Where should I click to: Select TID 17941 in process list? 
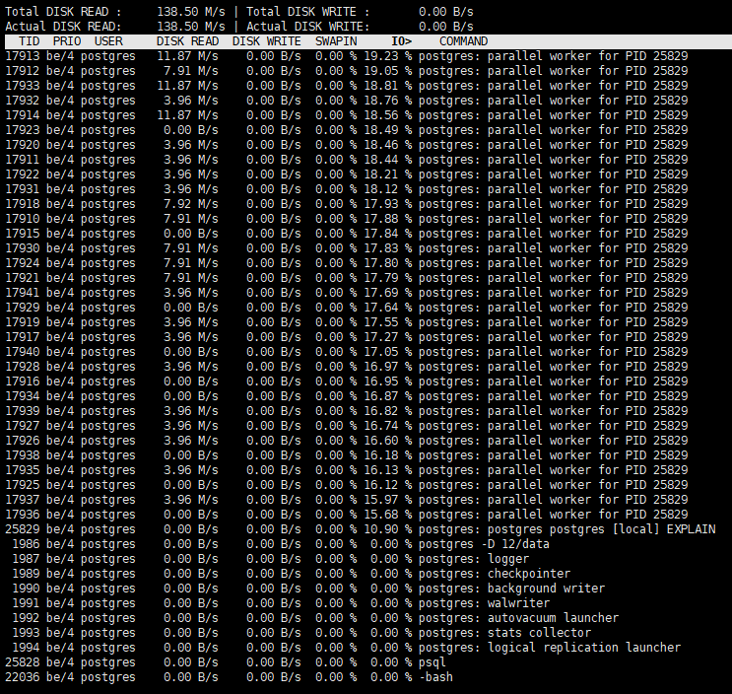tap(23, 293)
